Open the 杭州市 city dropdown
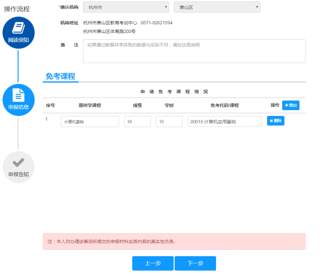323x276 pixels. tap(126, 7)
